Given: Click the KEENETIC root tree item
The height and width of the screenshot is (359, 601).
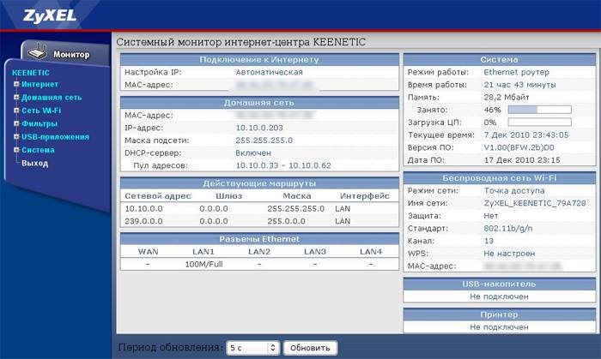Looking at the screenshot, I should tap(31, 73).
